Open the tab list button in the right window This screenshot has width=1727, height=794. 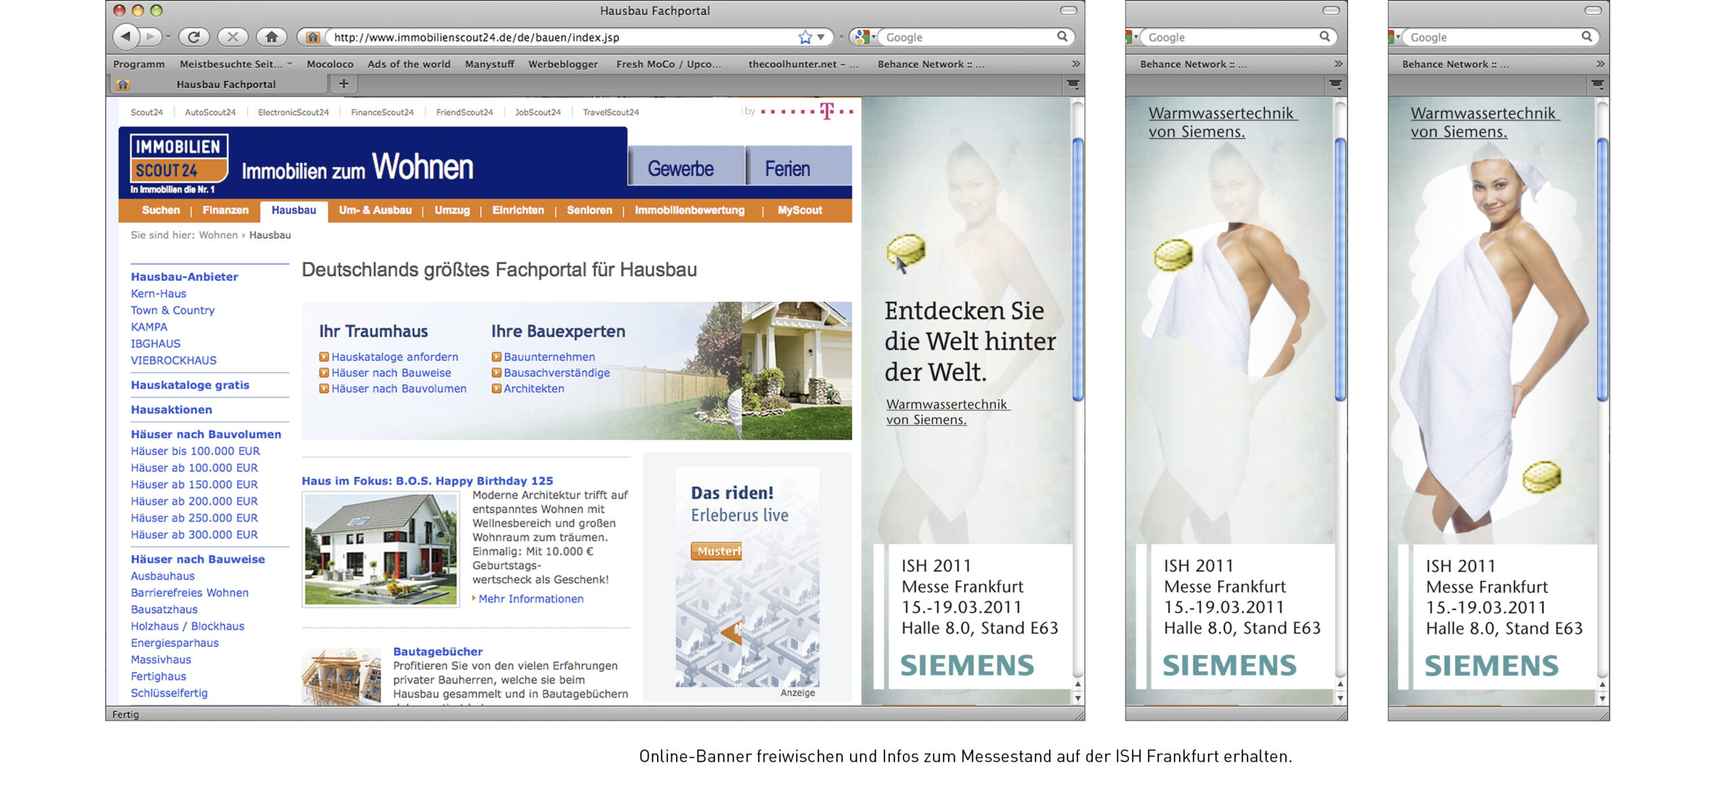1597,84
